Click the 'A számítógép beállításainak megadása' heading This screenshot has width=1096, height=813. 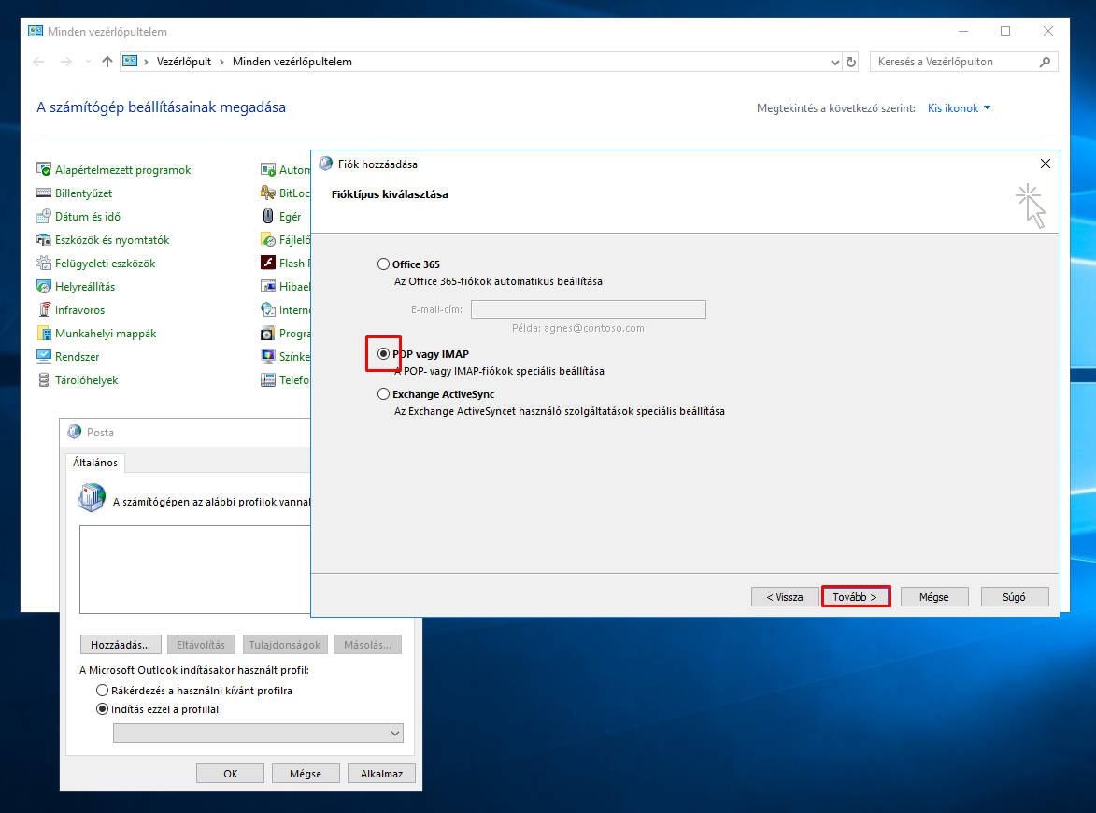(162, 107)
